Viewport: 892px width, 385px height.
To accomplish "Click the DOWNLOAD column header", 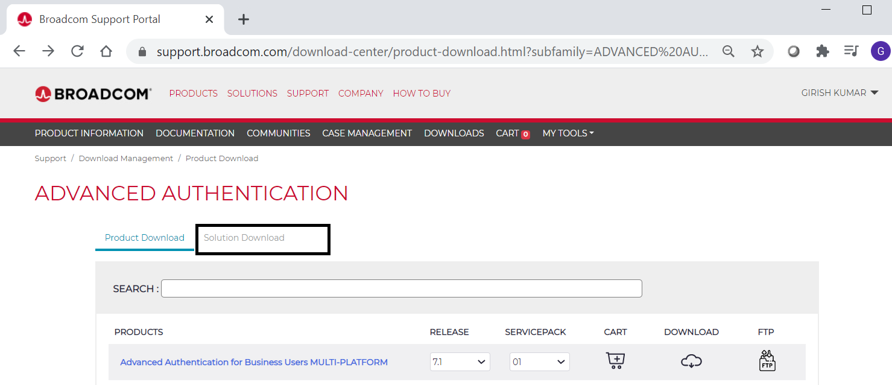I will (691, 332).
